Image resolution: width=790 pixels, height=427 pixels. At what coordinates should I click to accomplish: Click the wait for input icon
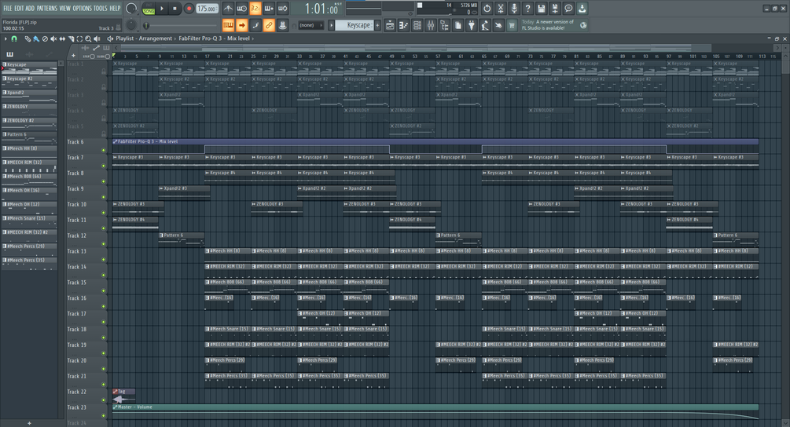pyautogui.click(x=242, y=9)
